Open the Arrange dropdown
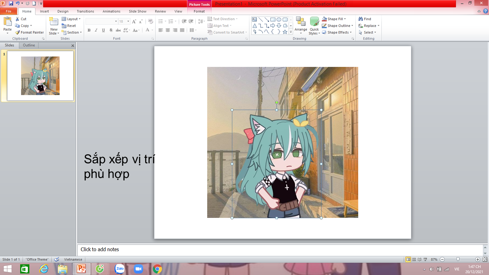Viewport: 489px width, 275px height. (x=301, y=26)
